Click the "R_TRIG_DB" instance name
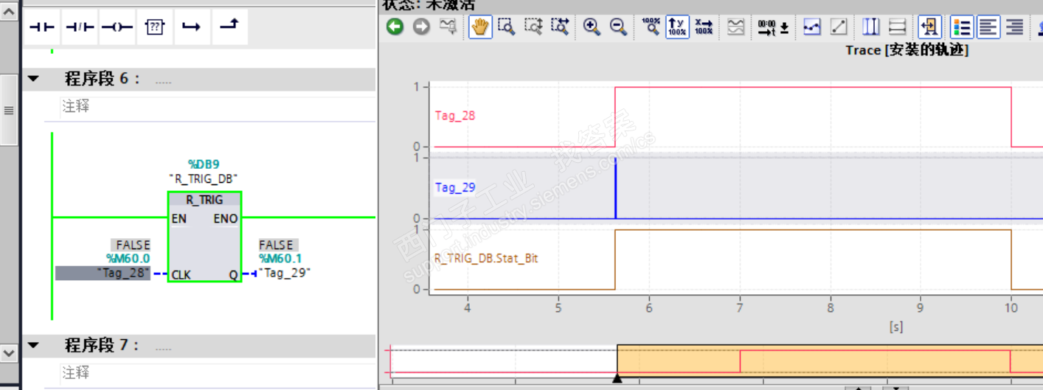The width and height of the screenshot is (1043, 390). coord(204,178)
